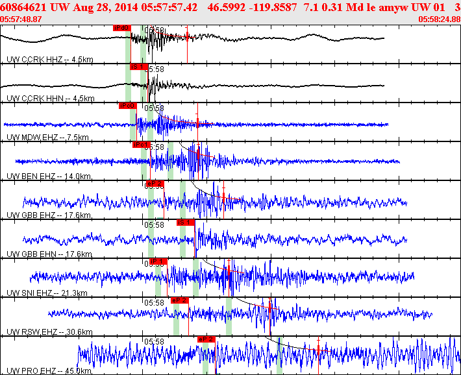The height and width of the screenshot is (375, 461).
Task: Select the eP 2 pick flag on GBB EHZ
Action: coord(155,184)
